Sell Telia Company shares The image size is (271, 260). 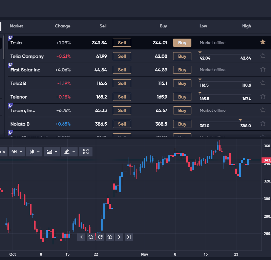pos(122,56)
